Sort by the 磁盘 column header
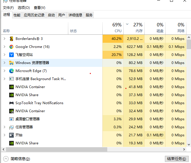 155,28
